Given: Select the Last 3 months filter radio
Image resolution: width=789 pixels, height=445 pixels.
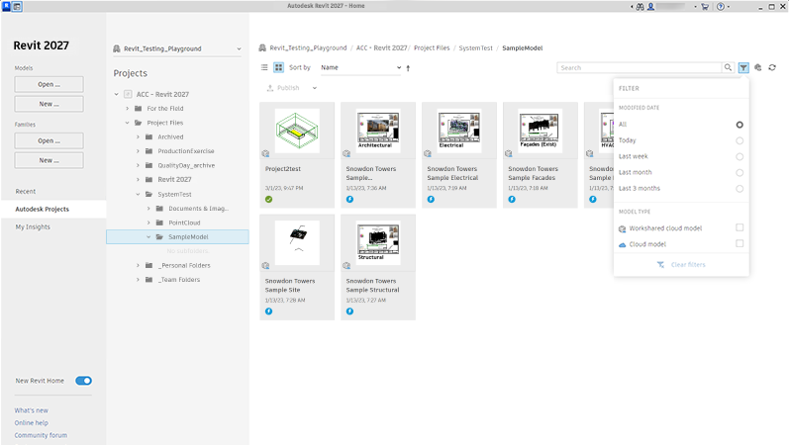Looking at the screenshot, I should coord(740,189).
